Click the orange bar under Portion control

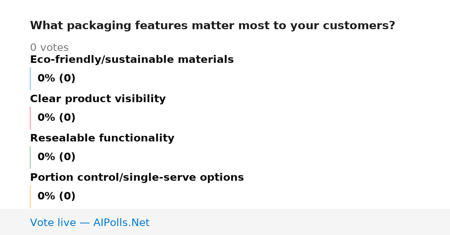click(30, 196)
